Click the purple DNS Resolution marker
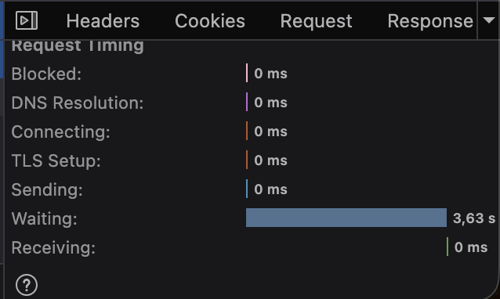The width and height of the screenshot is (500, 299). point(247,102)
